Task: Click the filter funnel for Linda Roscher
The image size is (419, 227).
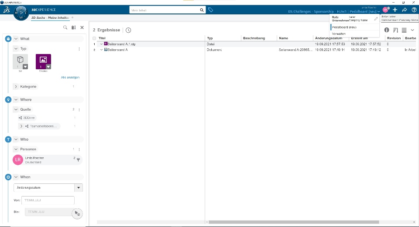Action: [78, 160]
